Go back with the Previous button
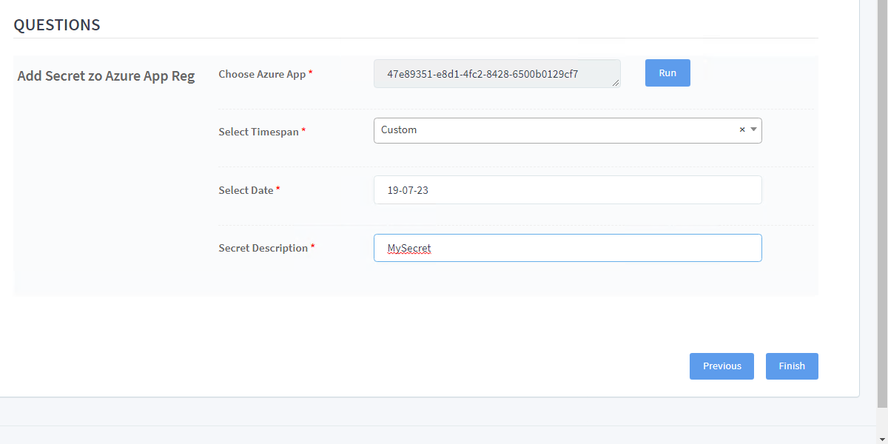 721,366
